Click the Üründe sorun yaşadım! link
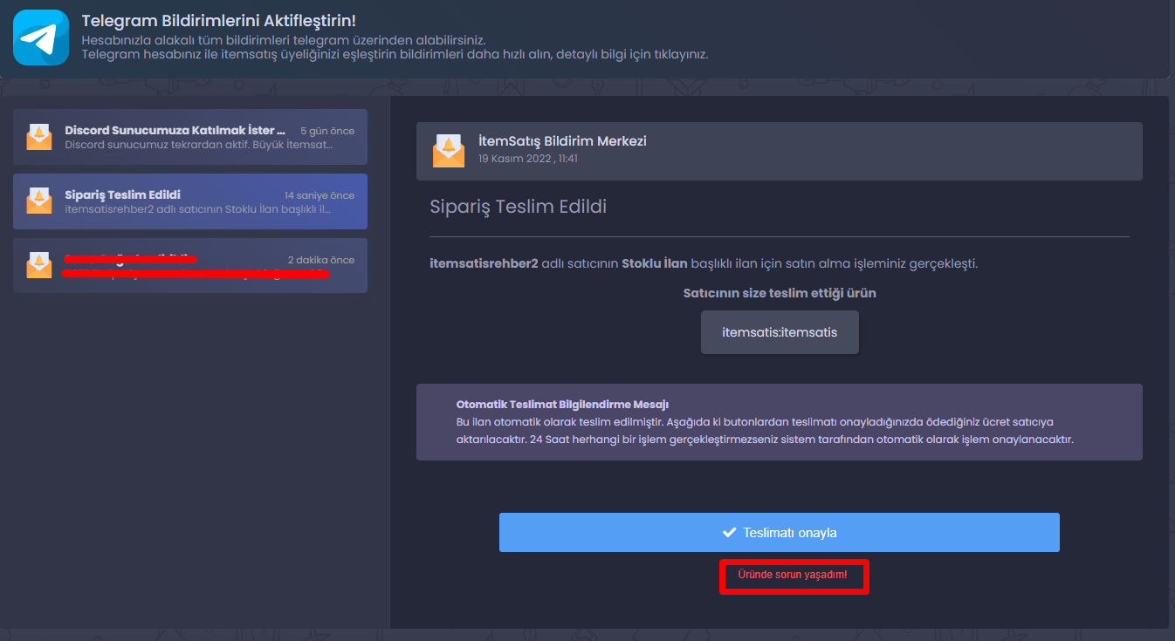Viewport: 1175px width, 641px height. (793, 575)
